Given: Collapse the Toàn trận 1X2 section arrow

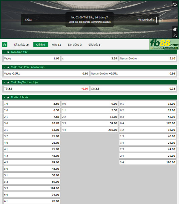Looking at the screenshot, I should (x=5, y=52).
